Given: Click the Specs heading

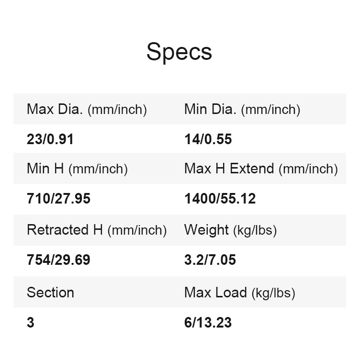Looking at the screenshot, I should [x=179, y=52].
